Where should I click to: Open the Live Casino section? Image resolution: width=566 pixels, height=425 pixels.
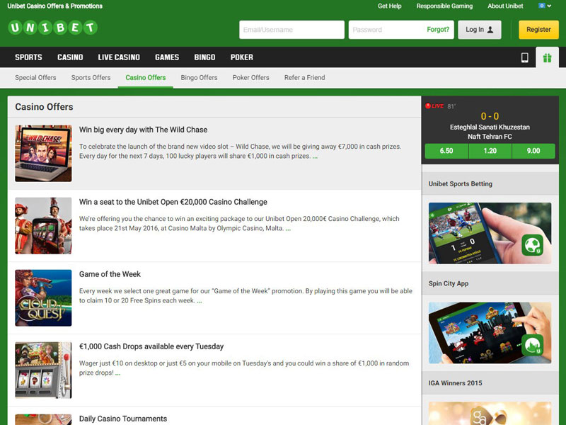point(119,57)
